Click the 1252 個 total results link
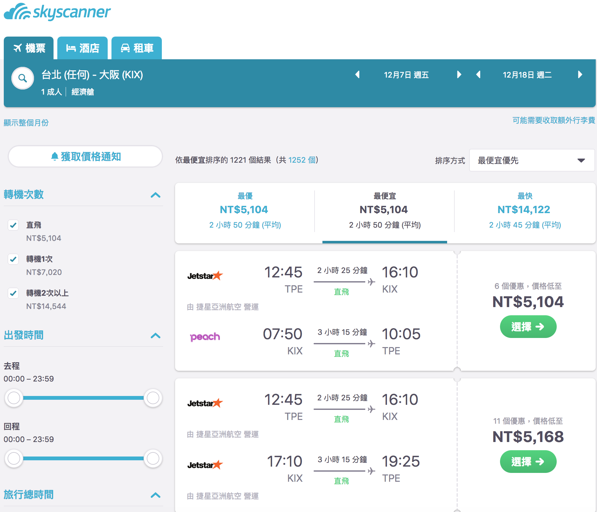This screenshot has width=597, height=512. (x=302, y=160)
